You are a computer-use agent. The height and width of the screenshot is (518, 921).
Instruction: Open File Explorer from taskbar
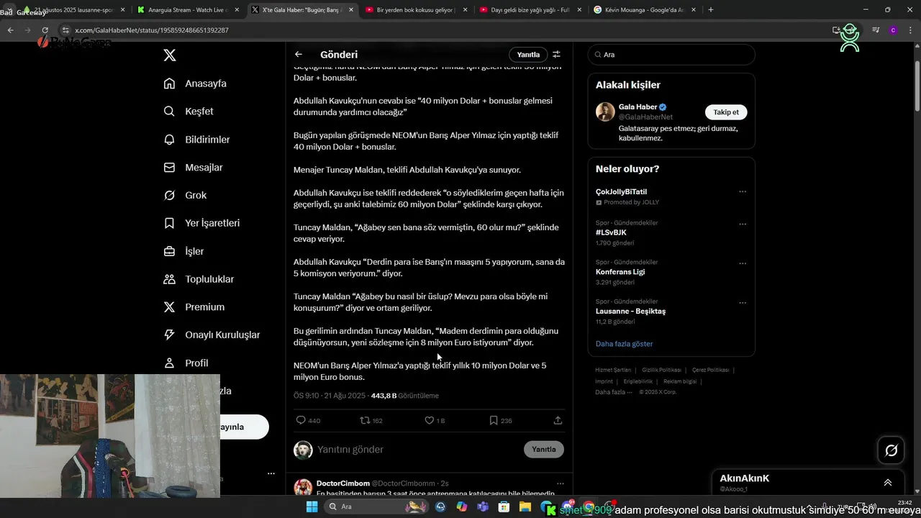[525, 506]
